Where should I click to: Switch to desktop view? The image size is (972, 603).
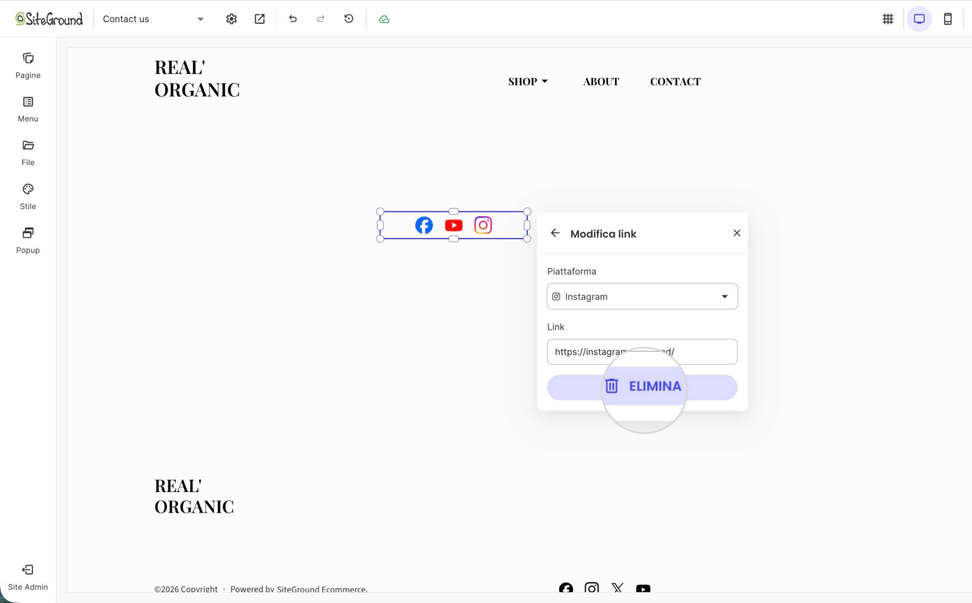919,19
